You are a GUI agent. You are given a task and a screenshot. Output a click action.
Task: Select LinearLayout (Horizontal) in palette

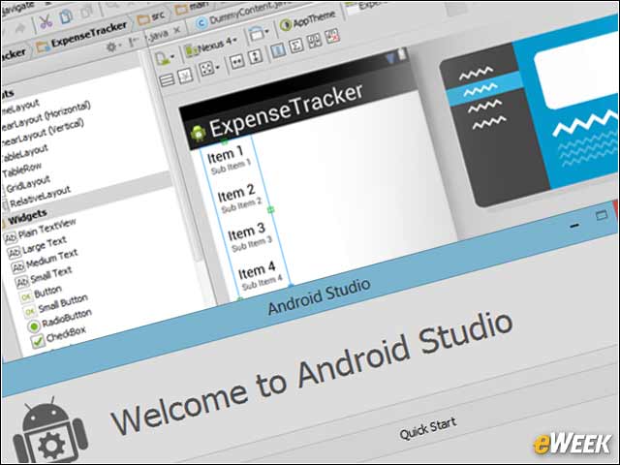click(x=45, y=116)
